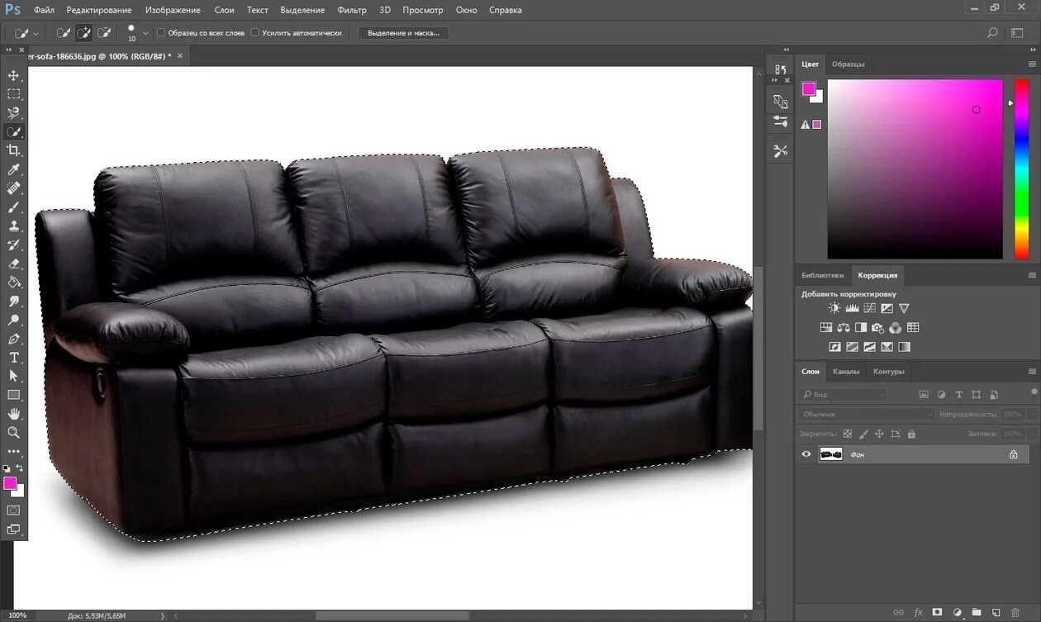Screen dimensions: 1041x622
Task: Click foreground magenta swatch in Color panel
Action: click(809, 88)
